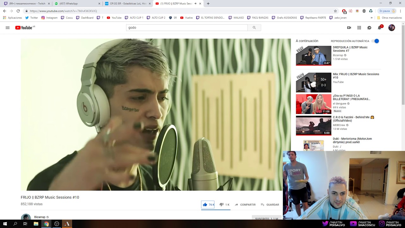Open the account avatar menu

point(392,28)
